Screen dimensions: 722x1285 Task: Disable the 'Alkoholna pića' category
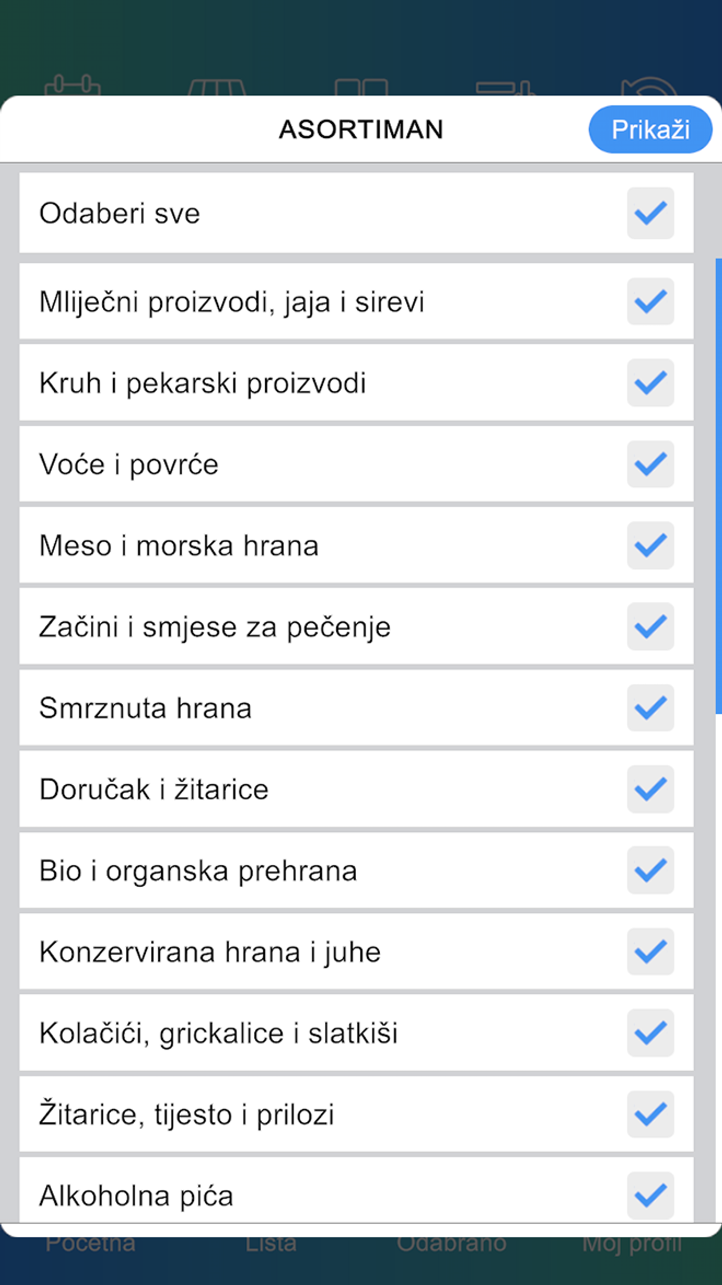pos(650,1197)
